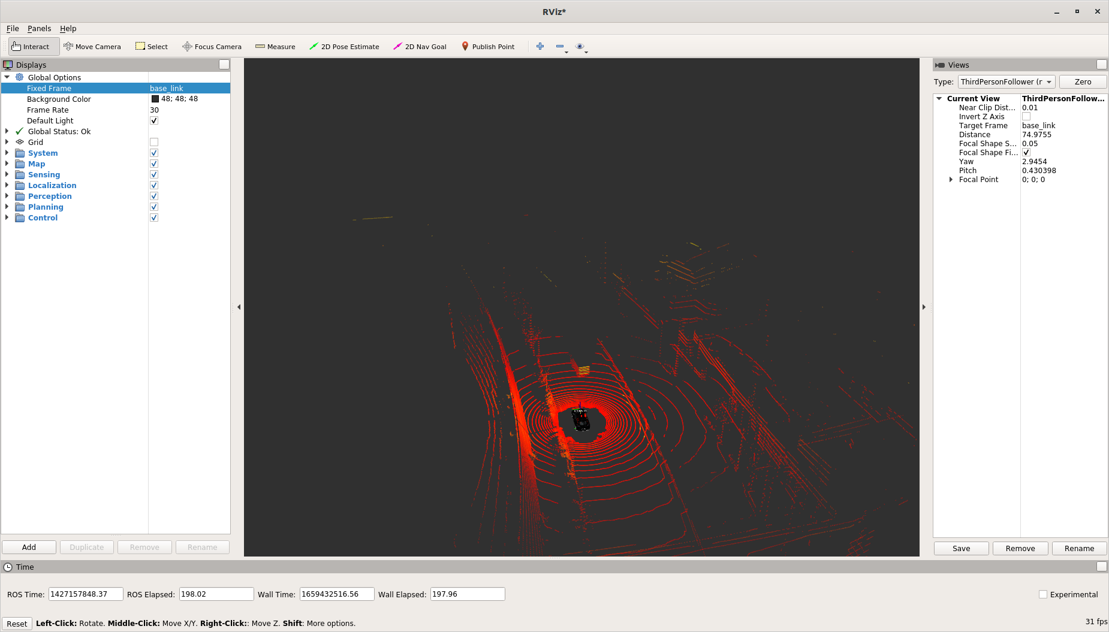Activate the Move Camera tool
Screen dimensions: 1109x632
(92, 47)
